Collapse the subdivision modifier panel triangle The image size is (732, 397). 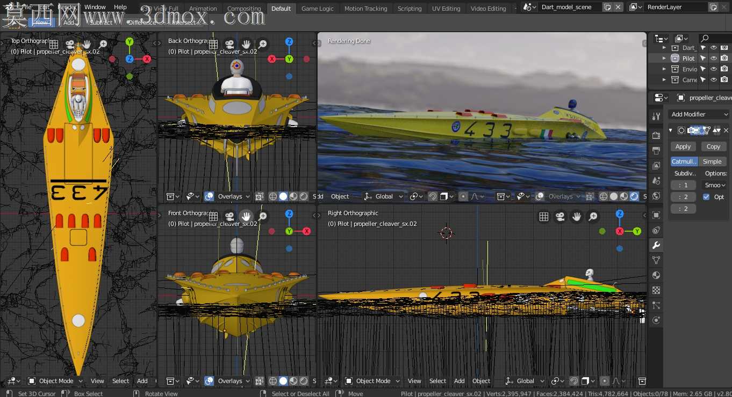(671, 130)
